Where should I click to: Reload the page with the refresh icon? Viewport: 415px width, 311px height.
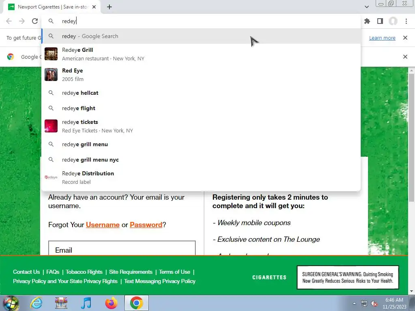coord(35,21)
